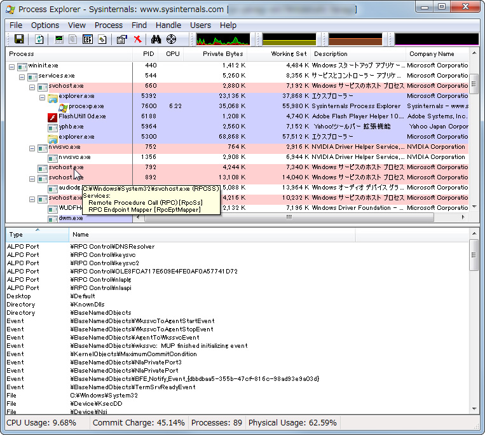Sort handles by Type column header
Viewport: 485px width, 435px height.
[x=38, y=235]
